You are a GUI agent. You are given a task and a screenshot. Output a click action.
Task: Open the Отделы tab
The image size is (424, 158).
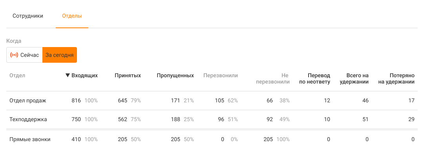coord(72,16)
